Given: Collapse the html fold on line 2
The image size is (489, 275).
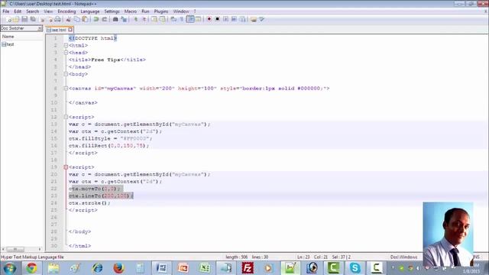Looking at the screenshot, I should click(x=66, y=46).
